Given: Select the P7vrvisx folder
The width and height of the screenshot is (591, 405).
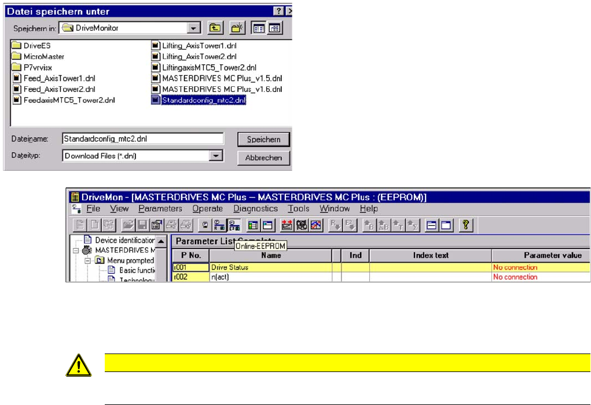Looking at the screenshot, I should click(x=32, y=68).
